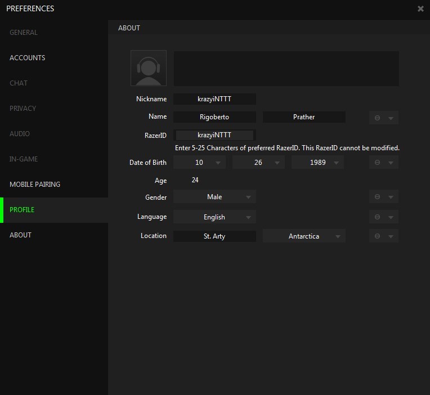This screenshot has height=395, width=430.
Task: Edit the Nickname field
Action: (x=214, y=99)
